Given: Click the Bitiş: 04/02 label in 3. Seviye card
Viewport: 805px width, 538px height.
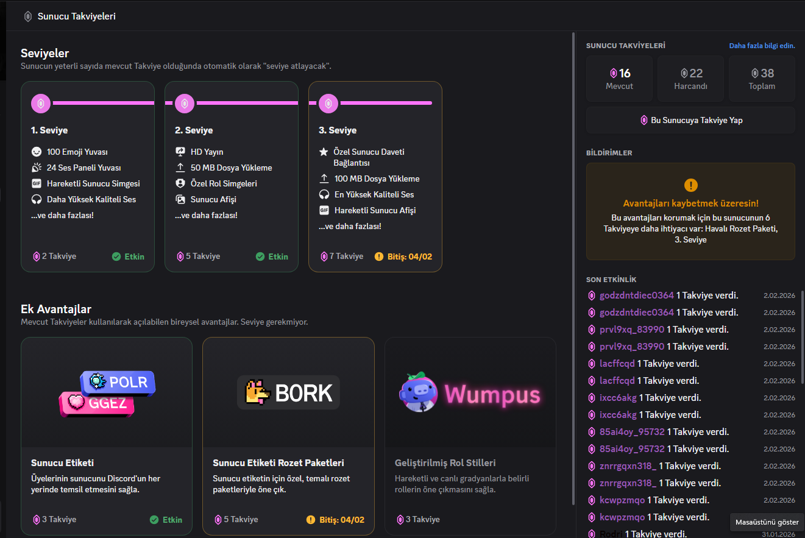Looking at the screenshot, I should [x=410, y=257].
